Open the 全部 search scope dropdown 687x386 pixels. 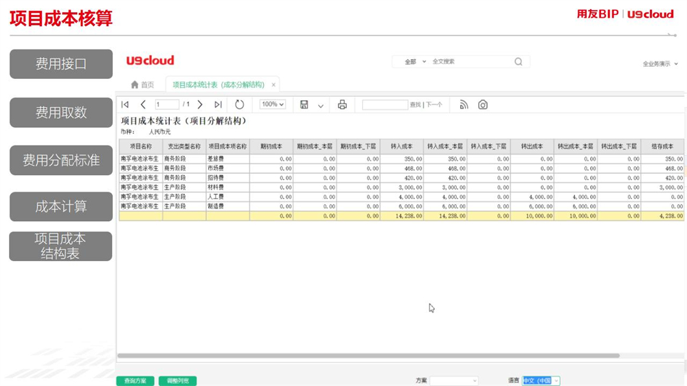tap(415, 61)
